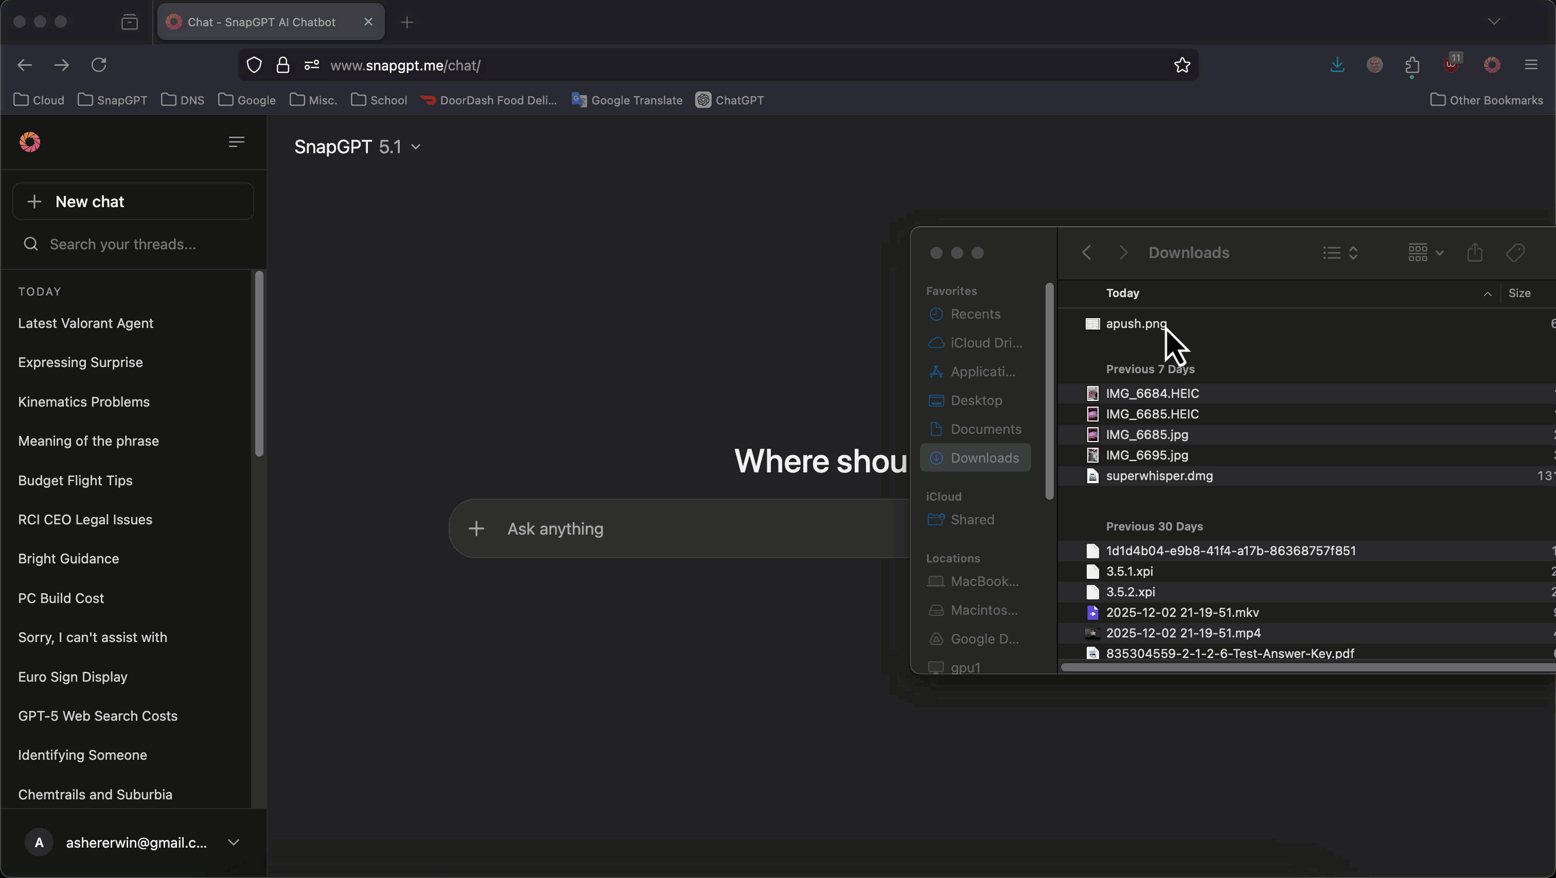
Task: Start a New chat
Action: coord(133,202)
